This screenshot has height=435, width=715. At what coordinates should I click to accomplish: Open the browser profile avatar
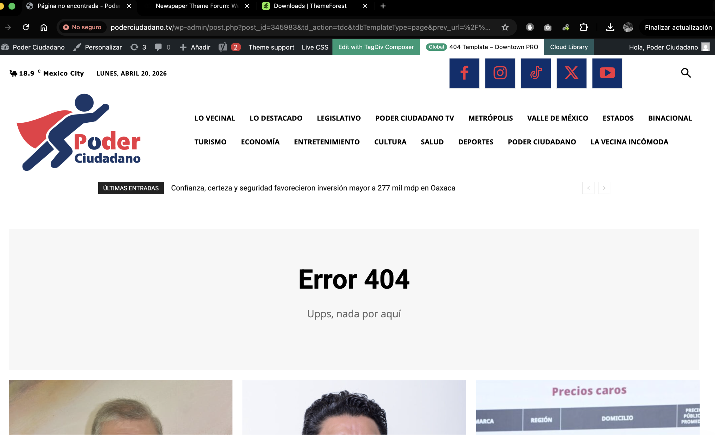pyautogui.click(x=628, y=27)
